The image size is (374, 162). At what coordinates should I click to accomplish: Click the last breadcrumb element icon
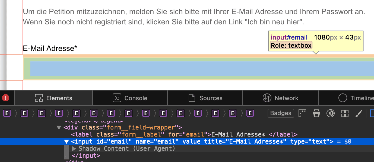pyautogui.click(x=250, y=113)
